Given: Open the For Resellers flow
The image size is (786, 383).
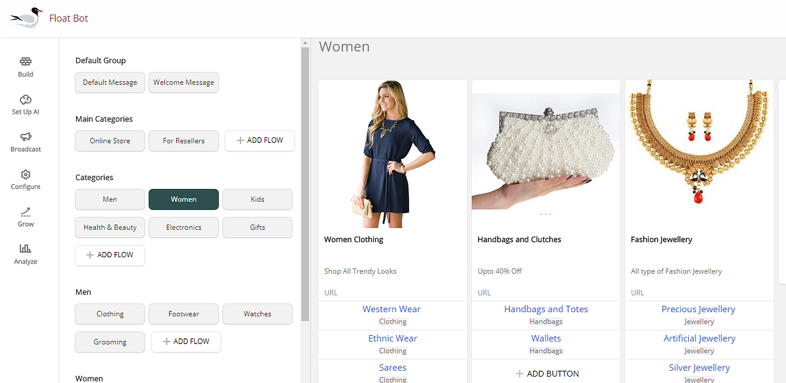Looking at the screenshot, I should (x=183, y=141).
